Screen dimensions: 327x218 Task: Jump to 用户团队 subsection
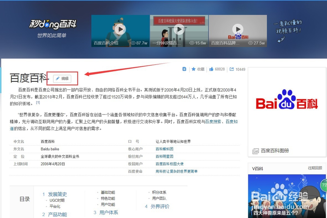click(159, 198)
